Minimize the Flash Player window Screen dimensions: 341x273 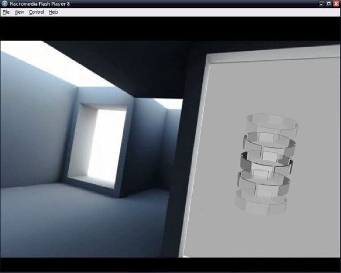322,4
